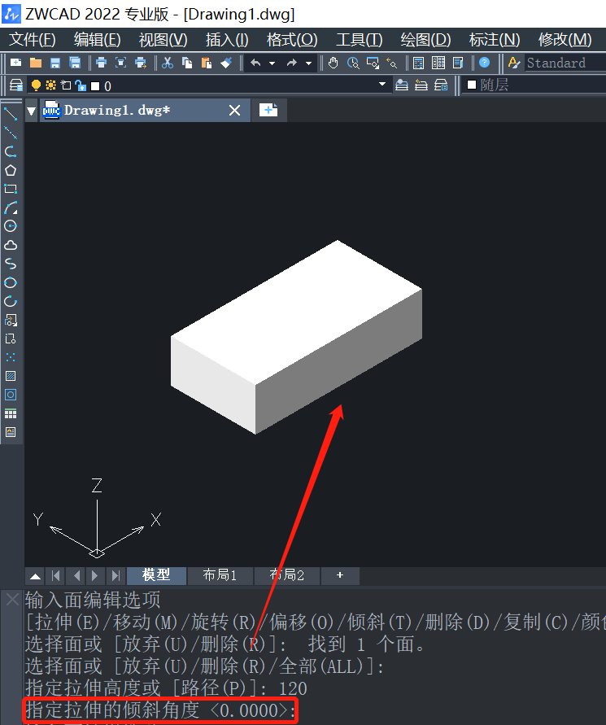Cut selection to clipboard
Viewport: 606px width, 725px height.
[168, 63]
